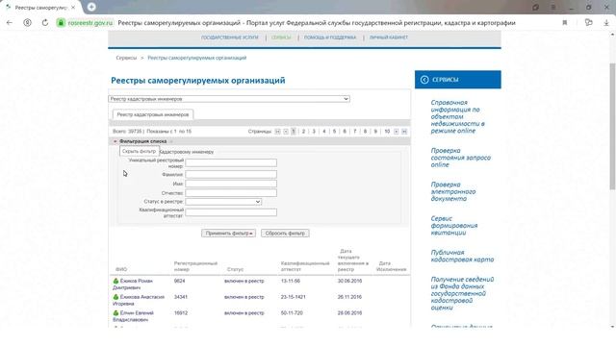Viewport: 616px width, 346px height.
Task: Click the ФИО column header
Action: coord(121,269)
